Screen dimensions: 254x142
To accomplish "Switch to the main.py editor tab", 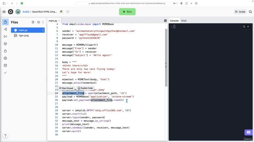I will click(53, 21).
